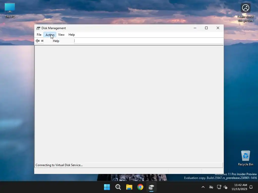The width and height of the screenshot is (258, 193).
Task: Select the This PC desktop icon
Action: tap(10, 11)
